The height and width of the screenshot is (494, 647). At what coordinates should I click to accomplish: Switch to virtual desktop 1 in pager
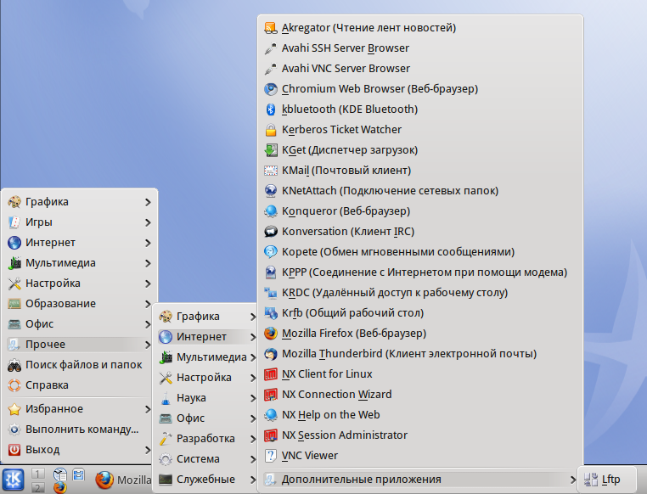[x=38, y=474]
